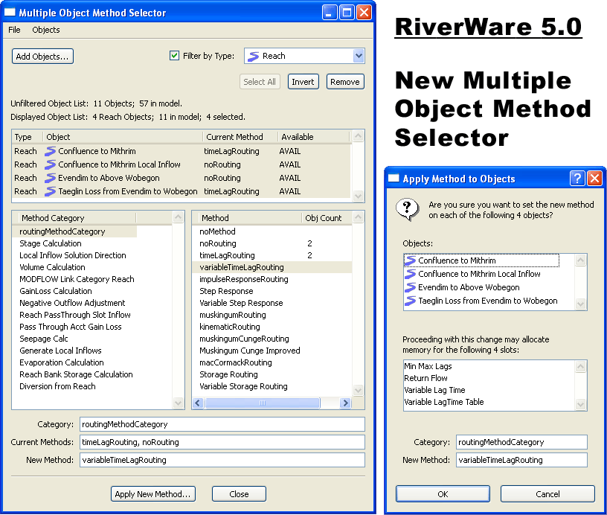Select Local Inflow Solution Direction category
Viewport: 607px width, 515px height.
tap(73, 255)
